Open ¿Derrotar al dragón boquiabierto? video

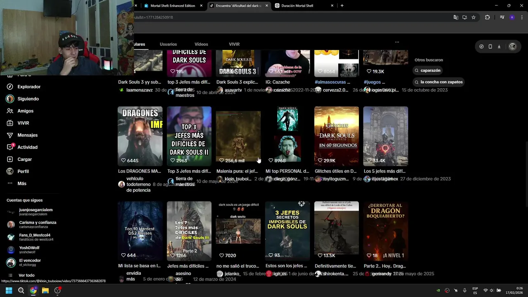(x=386, y=231)
